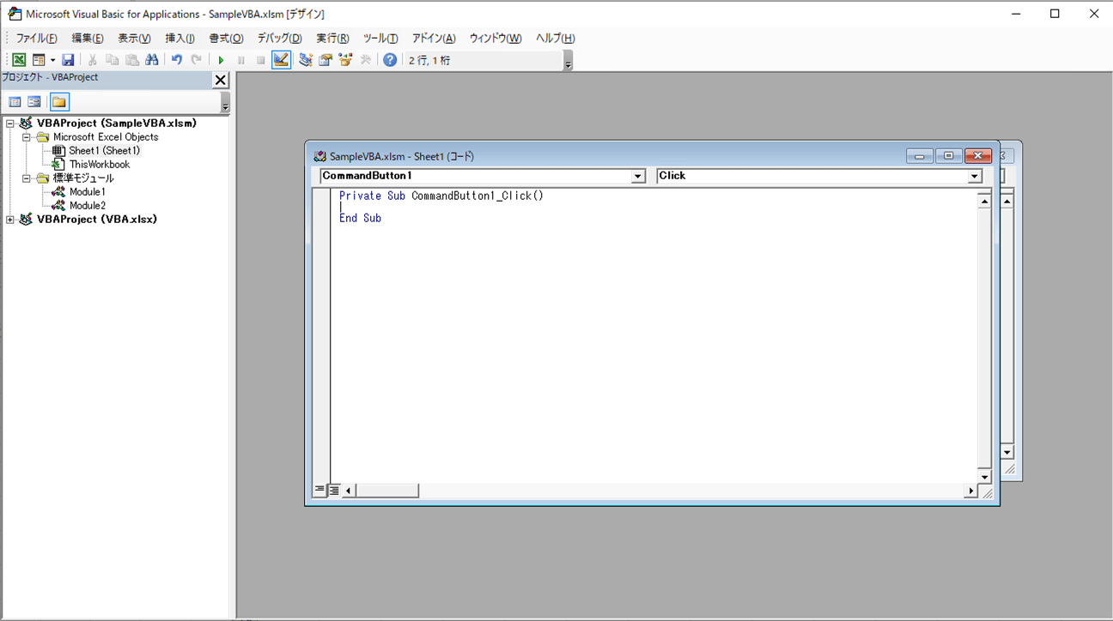
Task: Toggle folders in the project panel
Action: [59, 102]
